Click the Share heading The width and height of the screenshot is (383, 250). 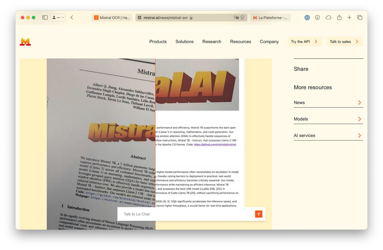(301, 69)
